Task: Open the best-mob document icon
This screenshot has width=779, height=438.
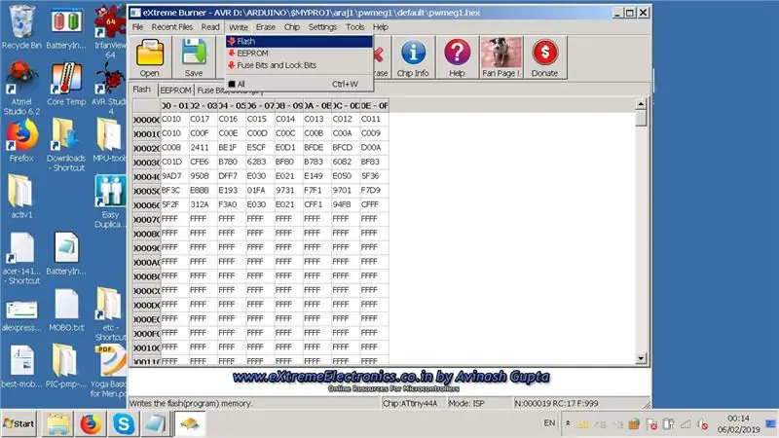Action: (x=21, y=367)
